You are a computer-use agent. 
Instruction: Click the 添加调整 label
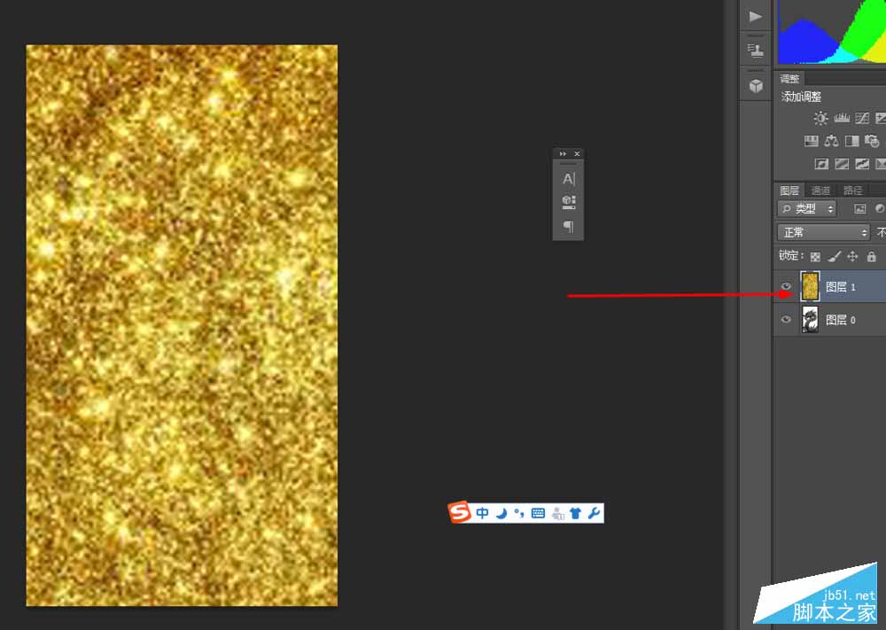coord(801,97)
